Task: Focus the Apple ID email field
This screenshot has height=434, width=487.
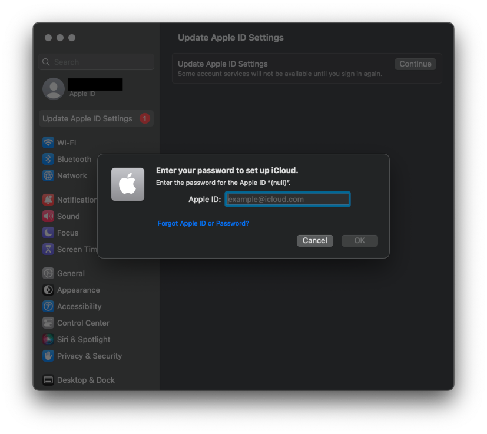Action: (x=287, y=199)
